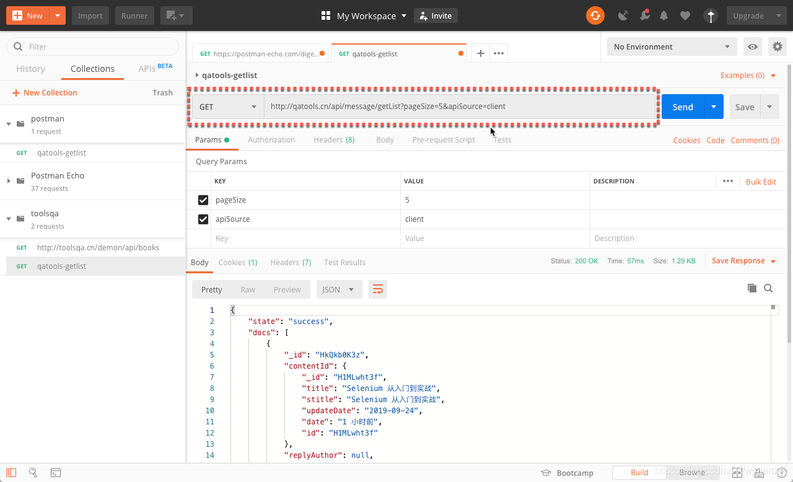Open the Test Results tab
The height and width of the screenshot is (482, 793).
[344, 262]
